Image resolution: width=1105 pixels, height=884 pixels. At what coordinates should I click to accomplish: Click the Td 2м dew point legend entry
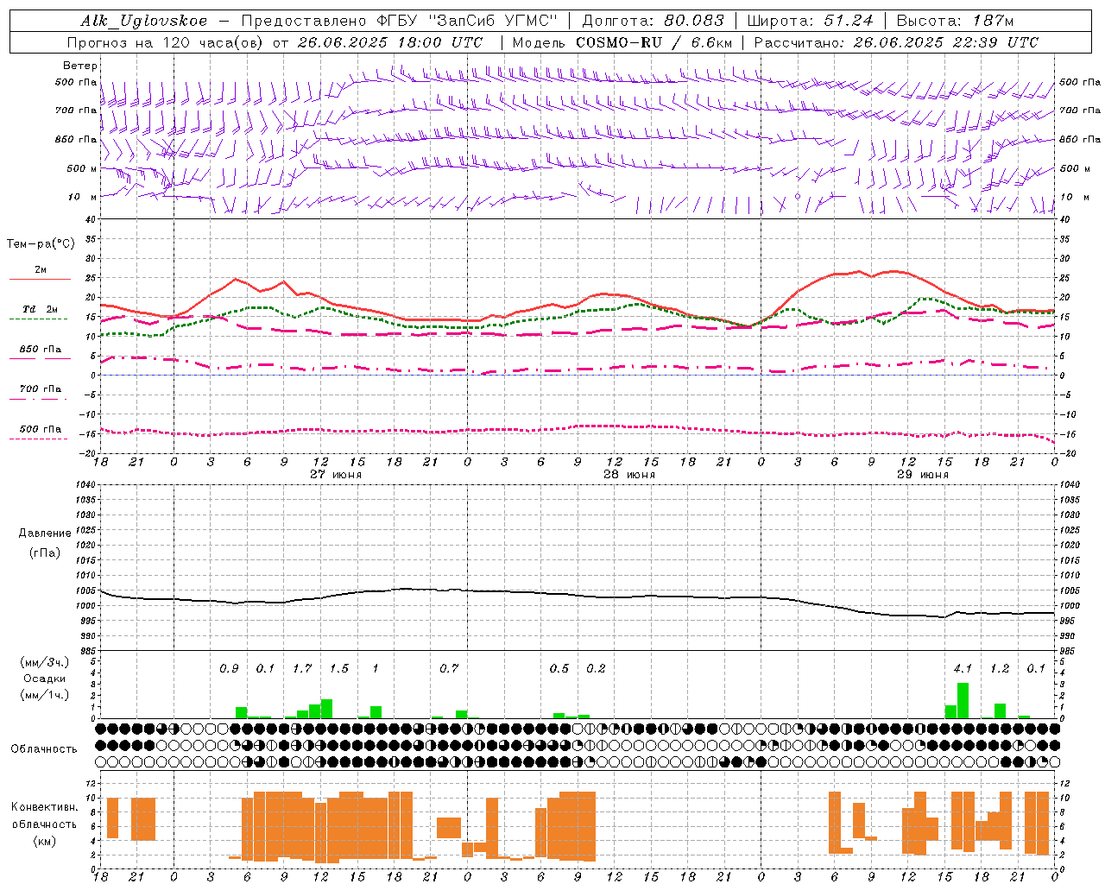[x=40, y=309]
